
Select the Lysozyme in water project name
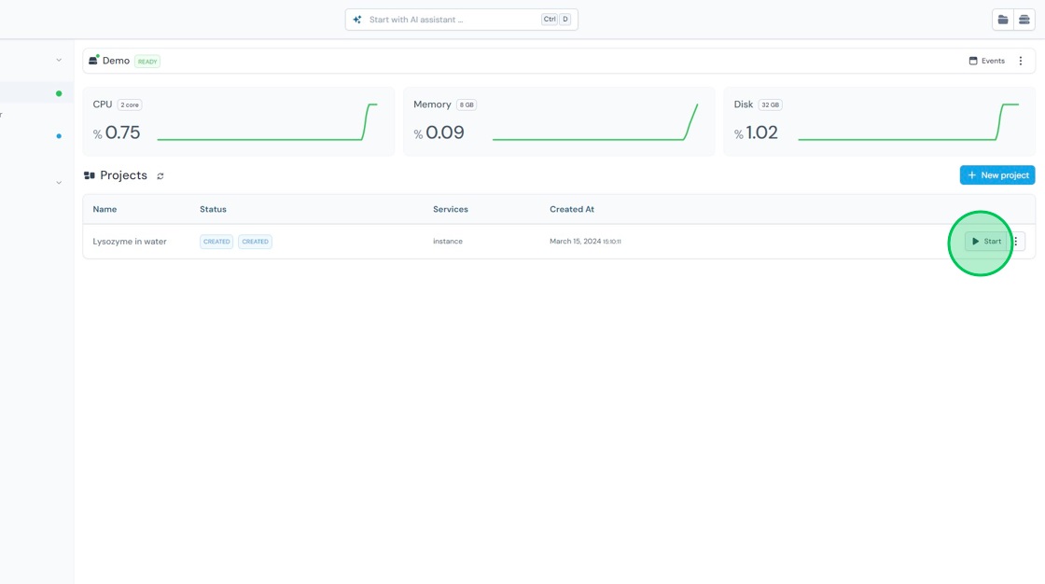pyautogui.click(x=130, y=242)
